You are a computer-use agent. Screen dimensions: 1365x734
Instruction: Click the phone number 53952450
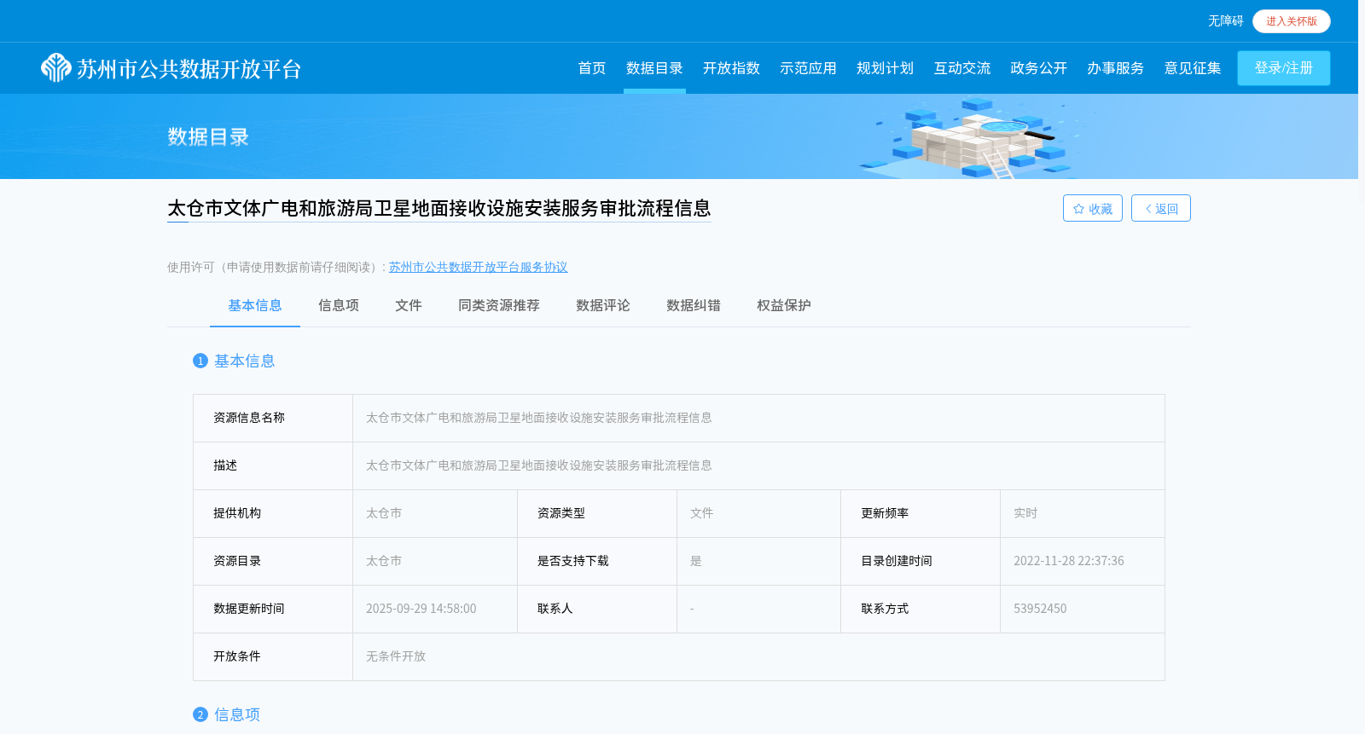[1040, 609]
